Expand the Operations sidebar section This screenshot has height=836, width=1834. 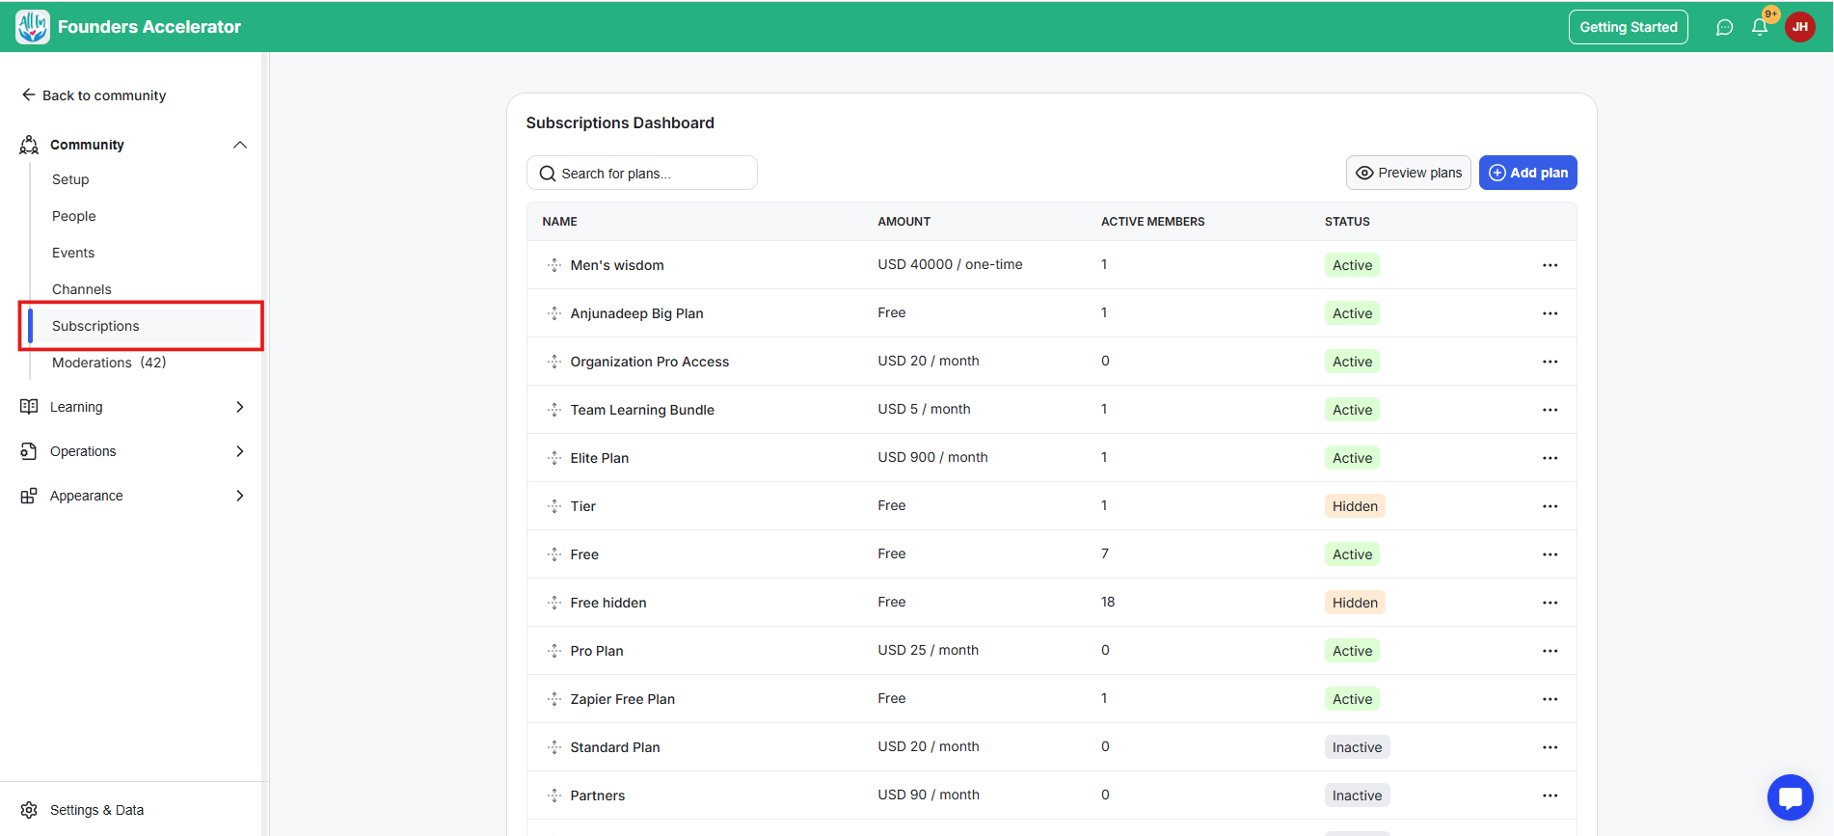coord(240,451)
